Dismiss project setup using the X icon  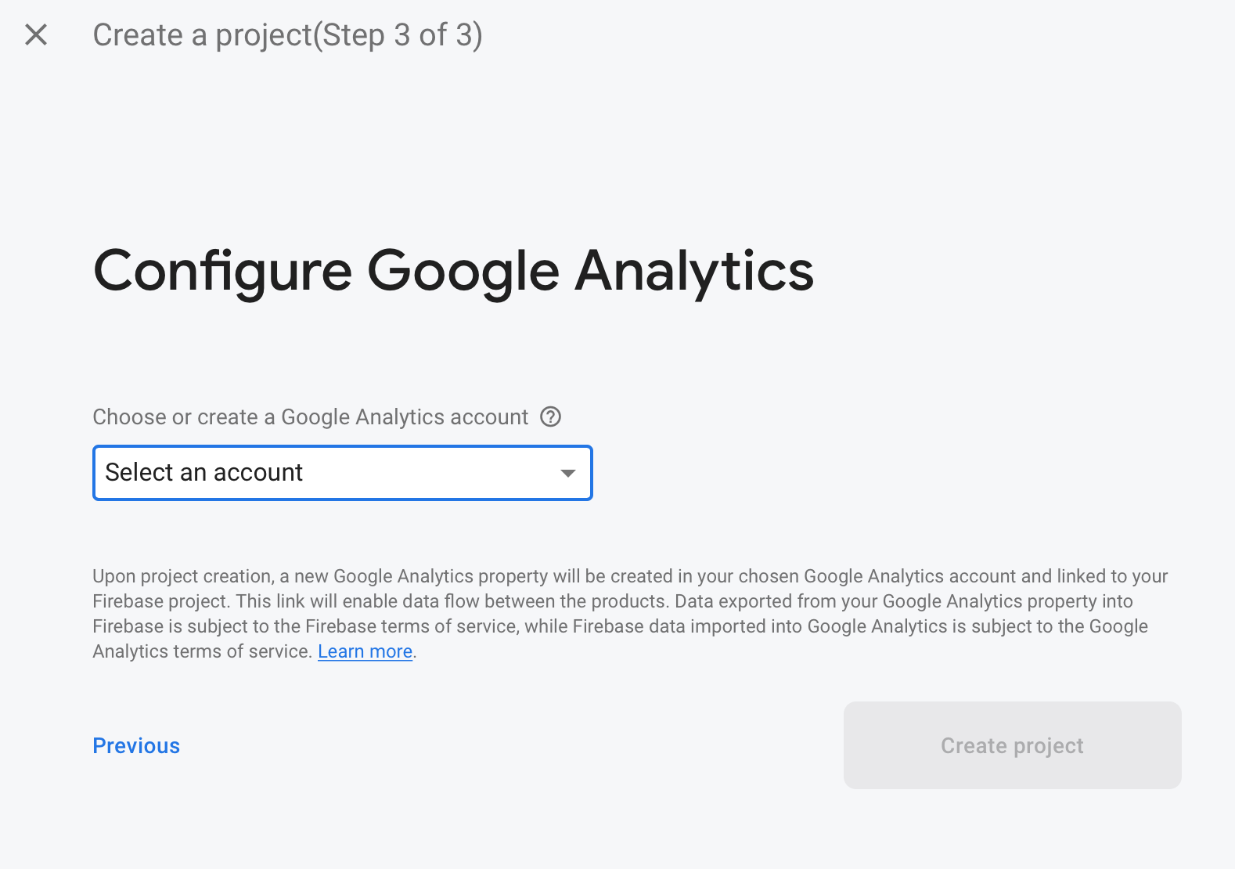pyautogui.click(x=36, y=34)
